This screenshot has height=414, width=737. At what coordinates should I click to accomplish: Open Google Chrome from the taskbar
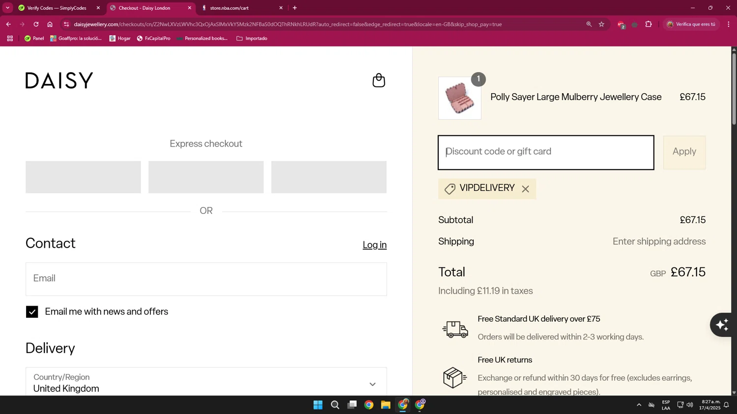(369, 405)
